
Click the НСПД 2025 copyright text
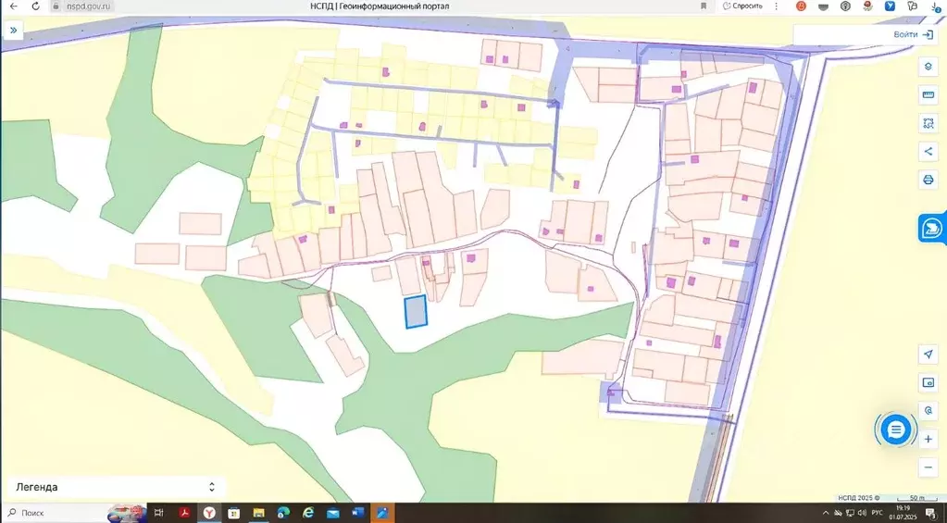click(x=858, y=498)
